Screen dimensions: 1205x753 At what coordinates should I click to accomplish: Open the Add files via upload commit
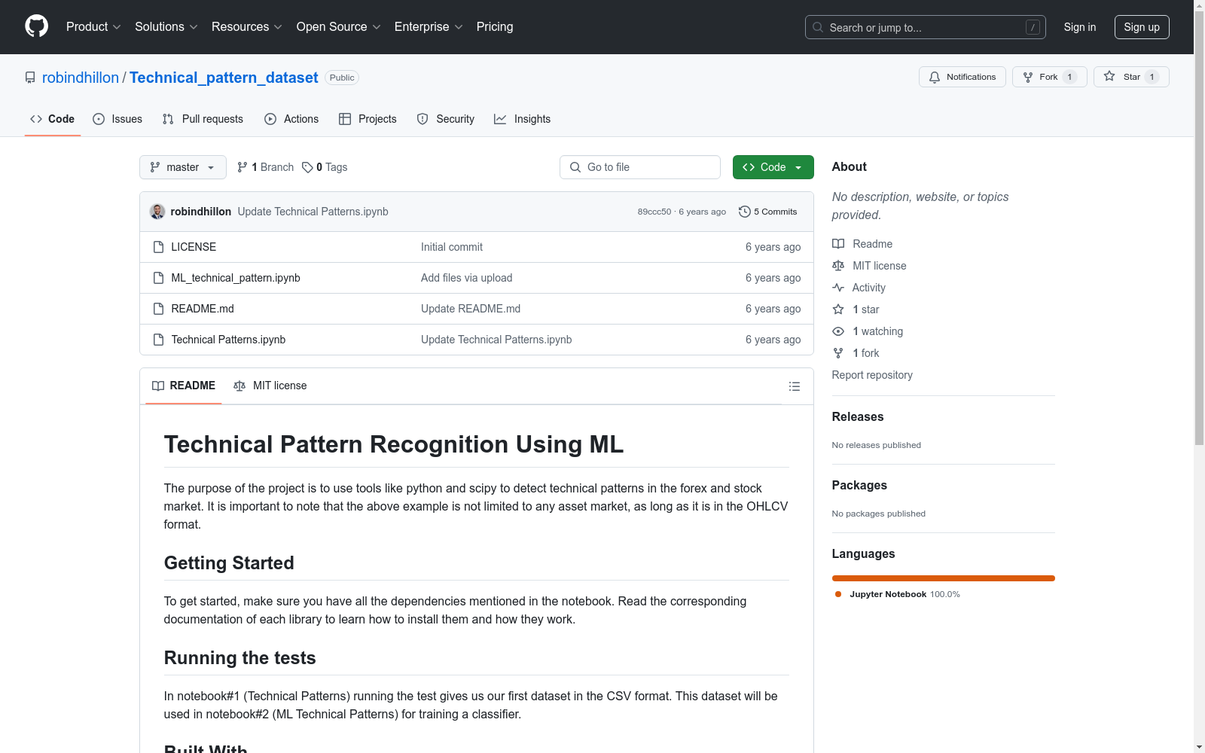[467, 278]
